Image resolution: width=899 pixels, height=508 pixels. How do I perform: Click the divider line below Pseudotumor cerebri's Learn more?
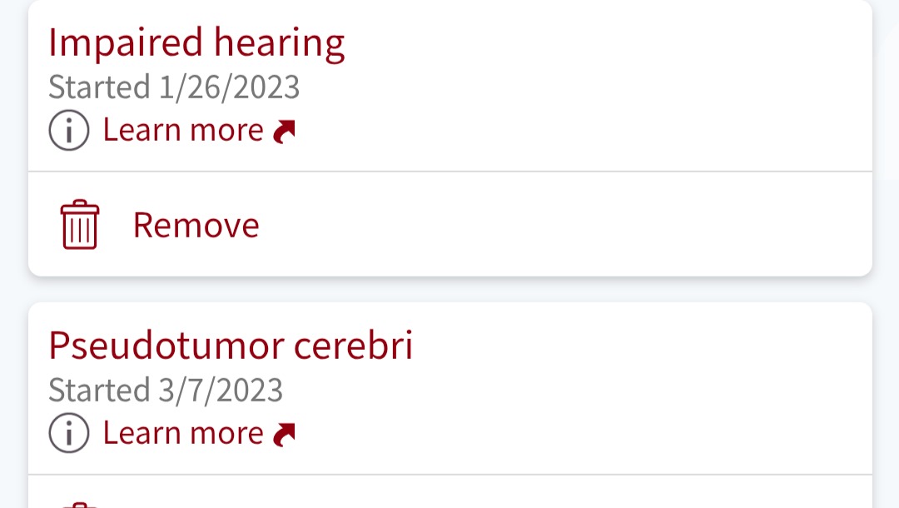(449, 475)
